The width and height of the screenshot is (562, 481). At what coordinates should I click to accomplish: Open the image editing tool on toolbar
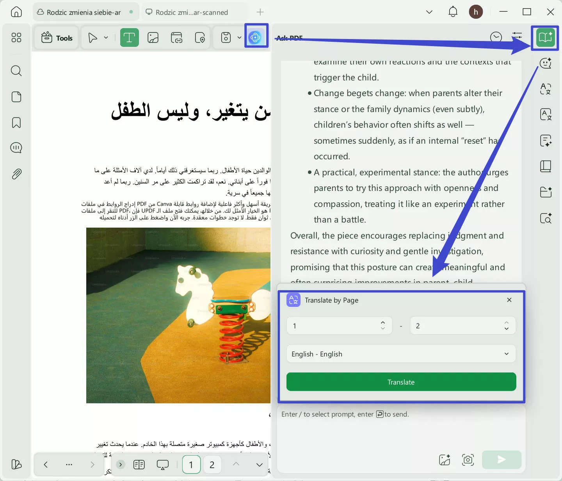[153, 37]
